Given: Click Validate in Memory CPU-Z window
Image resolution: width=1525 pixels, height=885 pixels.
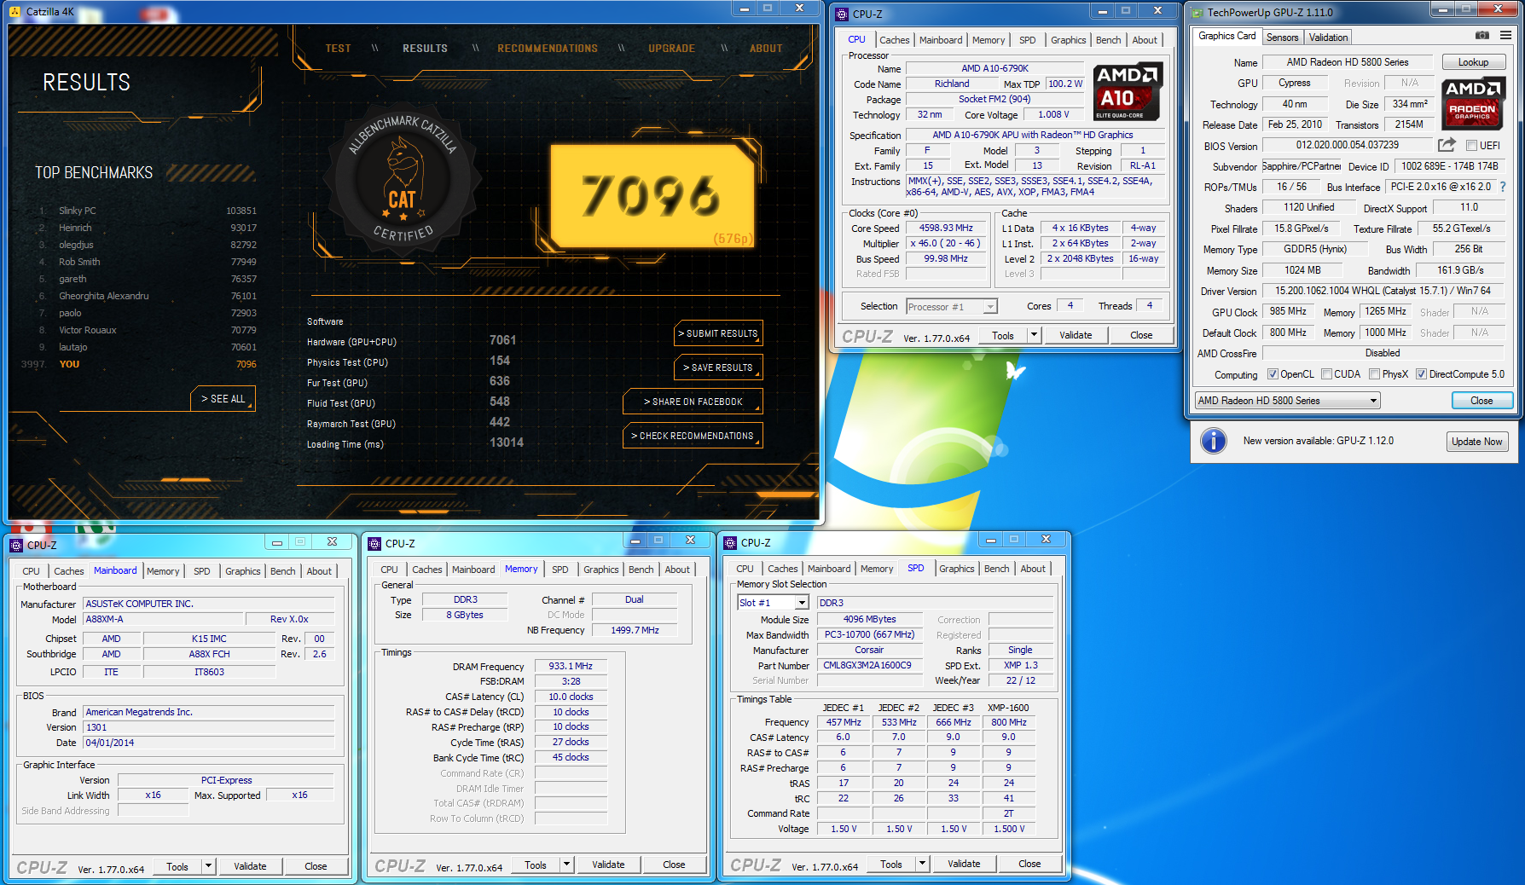Looking at the screenshot, I should 608,865.
